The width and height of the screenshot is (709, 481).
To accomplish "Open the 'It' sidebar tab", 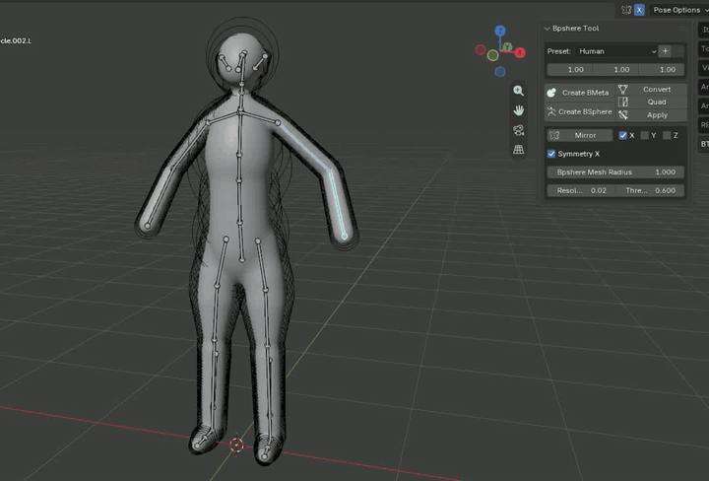I will tap(704, 30).
